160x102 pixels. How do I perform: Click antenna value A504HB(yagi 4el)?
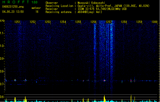[90, 12]
